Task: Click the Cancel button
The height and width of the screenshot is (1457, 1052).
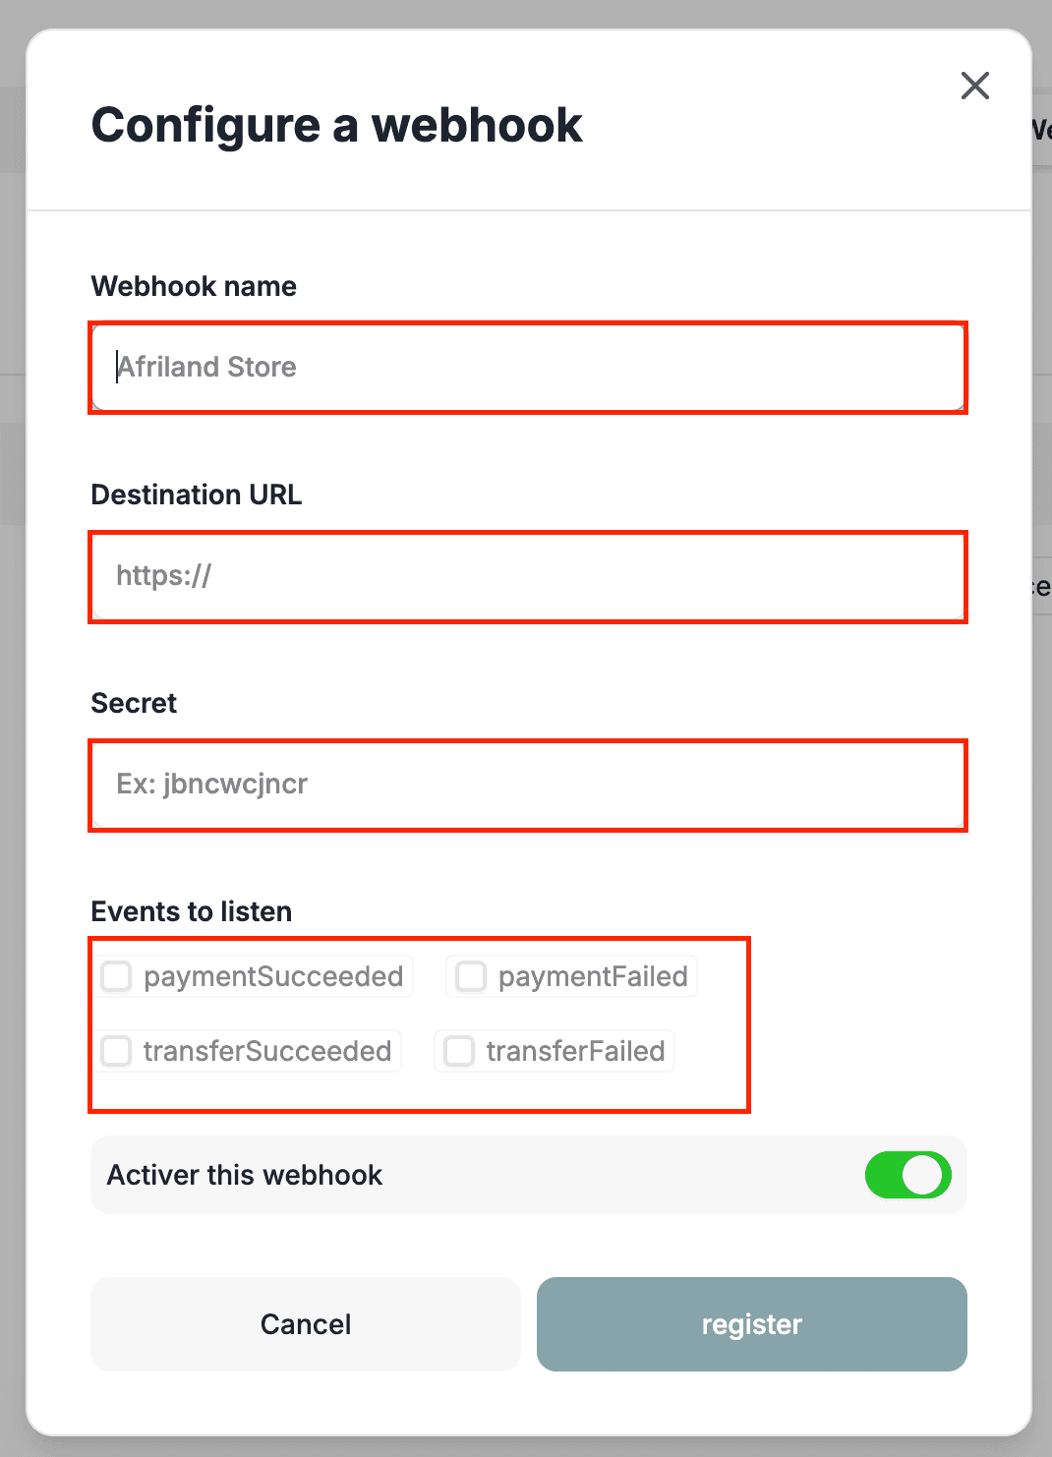Action: tap(305, 1324)
